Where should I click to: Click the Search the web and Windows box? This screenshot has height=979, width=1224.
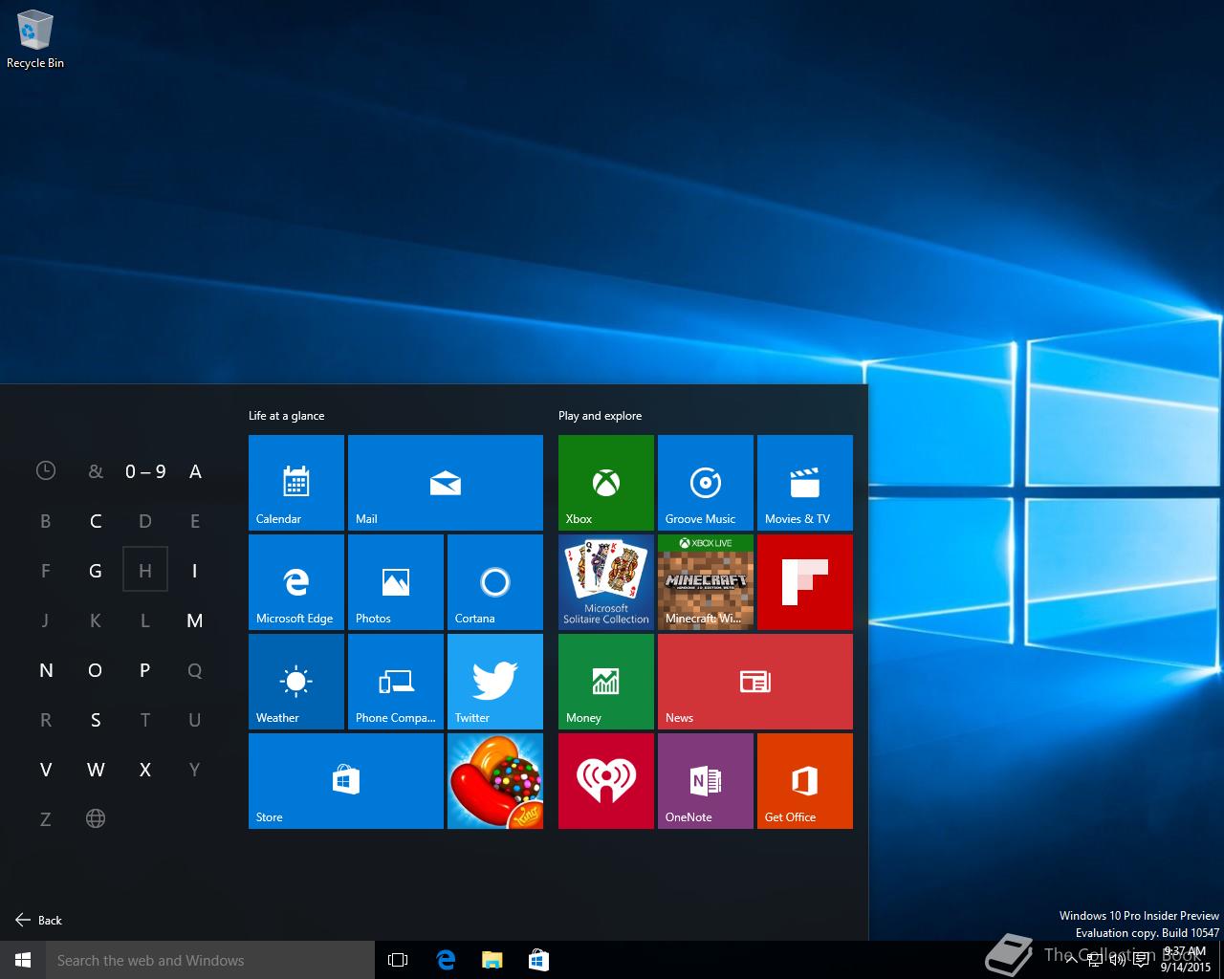point(210,960)
